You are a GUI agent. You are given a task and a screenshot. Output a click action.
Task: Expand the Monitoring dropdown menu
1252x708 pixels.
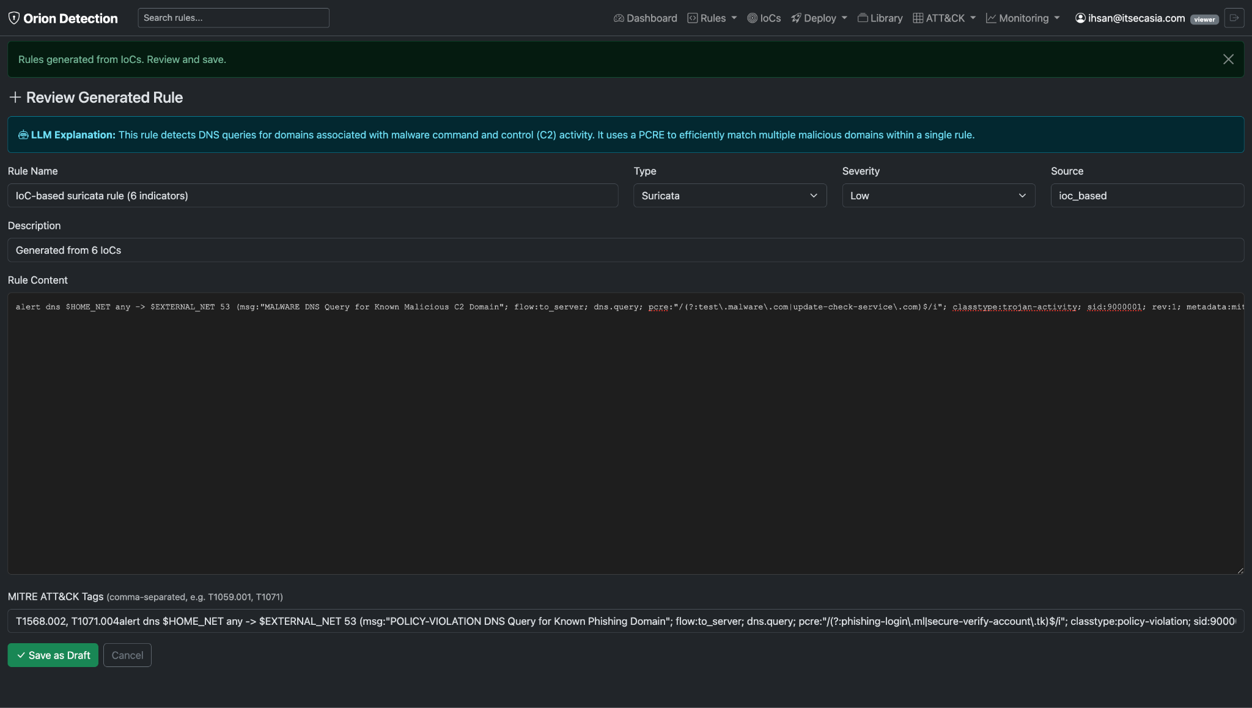tap(1023, 18)
